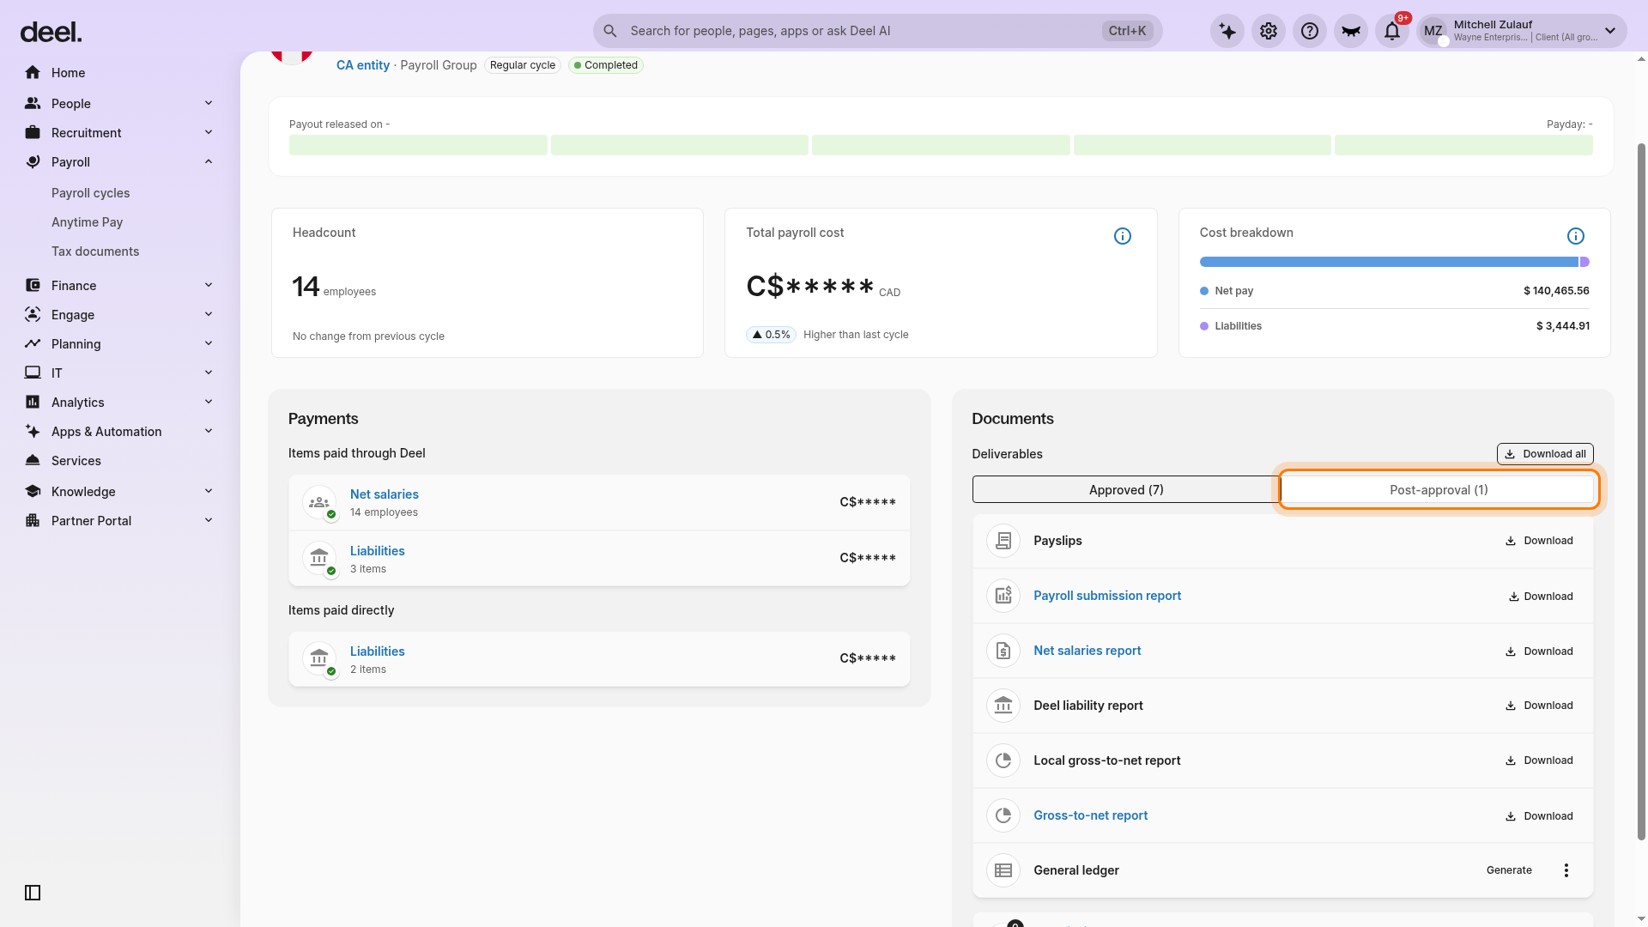Open Tax documents submenu item

click(94, 251)
